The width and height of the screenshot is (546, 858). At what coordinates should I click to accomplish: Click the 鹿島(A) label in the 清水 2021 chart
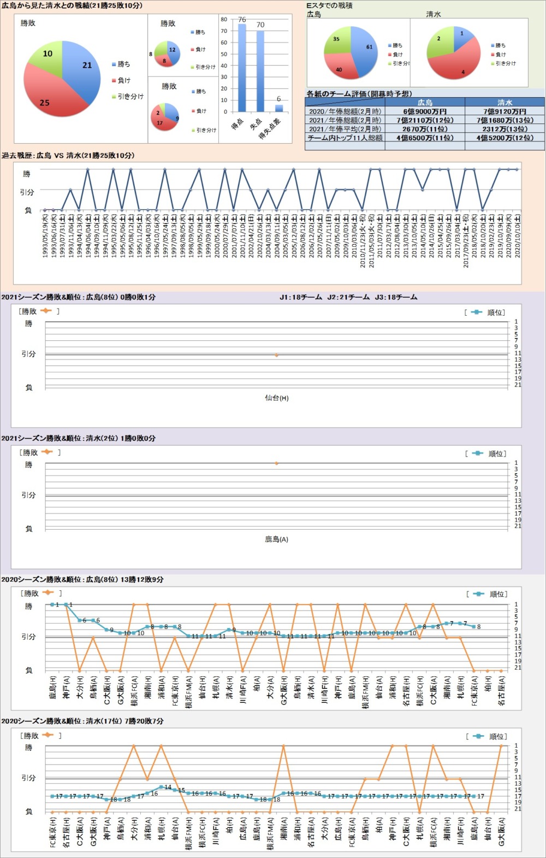(277, 539)
